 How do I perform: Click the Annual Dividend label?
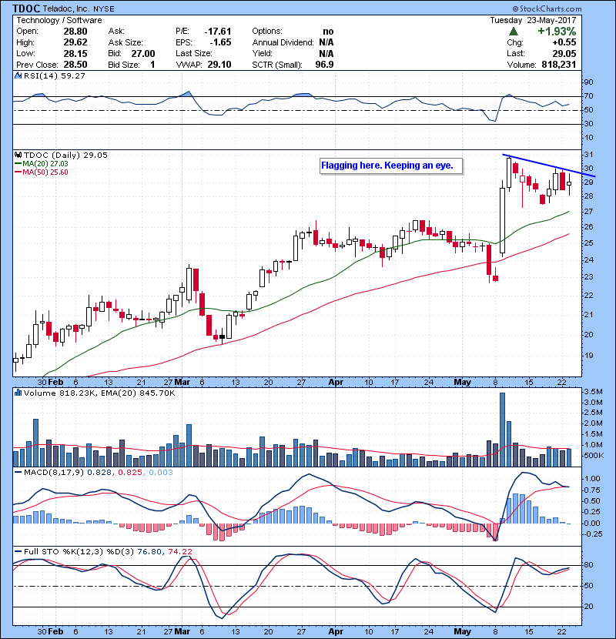(x=283, y=42)
